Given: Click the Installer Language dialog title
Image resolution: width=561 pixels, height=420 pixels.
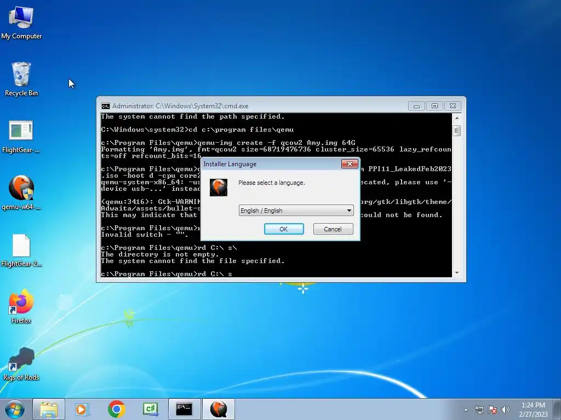Looking at the screenshot, I should [x=230, y=164].
